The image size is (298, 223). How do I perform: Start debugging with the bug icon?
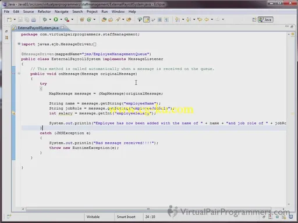coord(45,20)
